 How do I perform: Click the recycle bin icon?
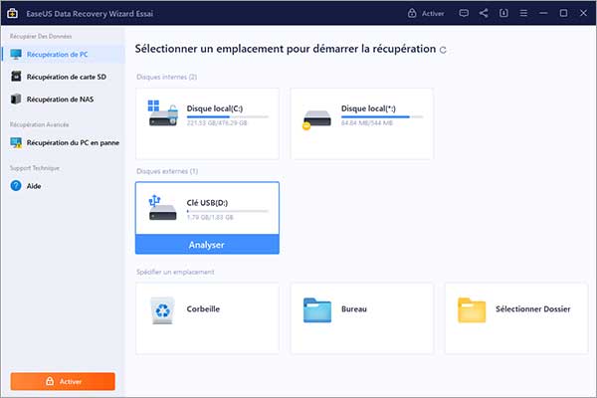(162, 310)
